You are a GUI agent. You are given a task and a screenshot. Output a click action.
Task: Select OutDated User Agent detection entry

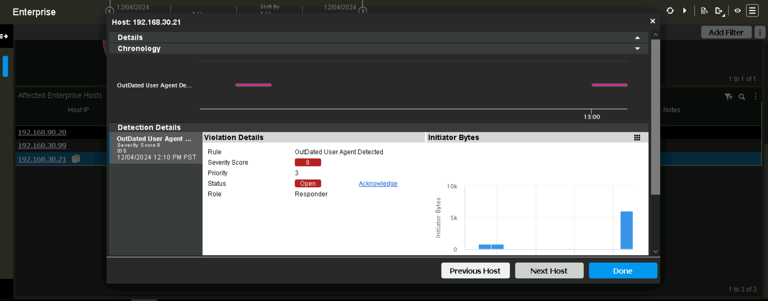156,148
